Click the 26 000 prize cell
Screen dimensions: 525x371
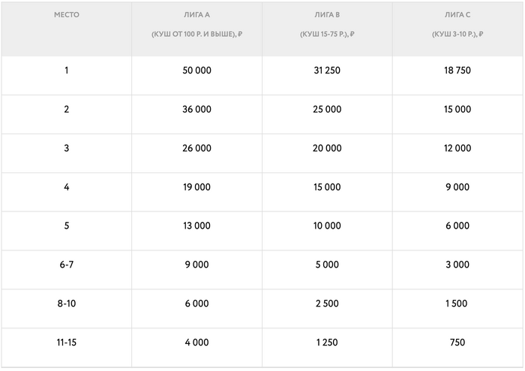pyautogui.click(x=196, y=148)
